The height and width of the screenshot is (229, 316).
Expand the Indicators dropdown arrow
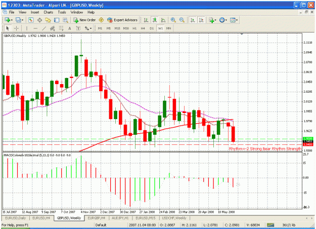point(215,20)
